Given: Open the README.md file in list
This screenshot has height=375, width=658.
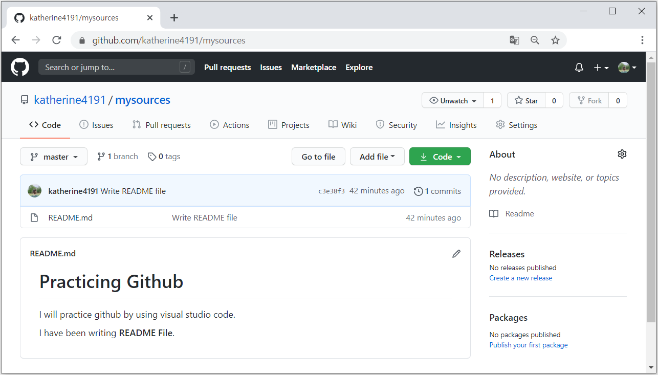Looking at the screenshot, I should pos(71,217).
